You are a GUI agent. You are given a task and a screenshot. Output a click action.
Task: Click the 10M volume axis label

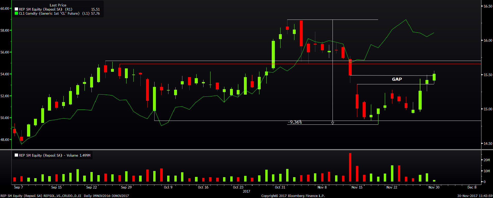pos(487,171)
